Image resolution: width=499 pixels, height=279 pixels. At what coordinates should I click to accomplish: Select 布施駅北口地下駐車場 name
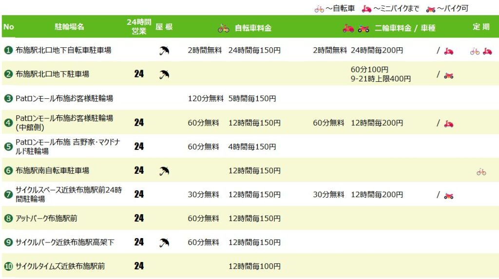coord(52,74)
